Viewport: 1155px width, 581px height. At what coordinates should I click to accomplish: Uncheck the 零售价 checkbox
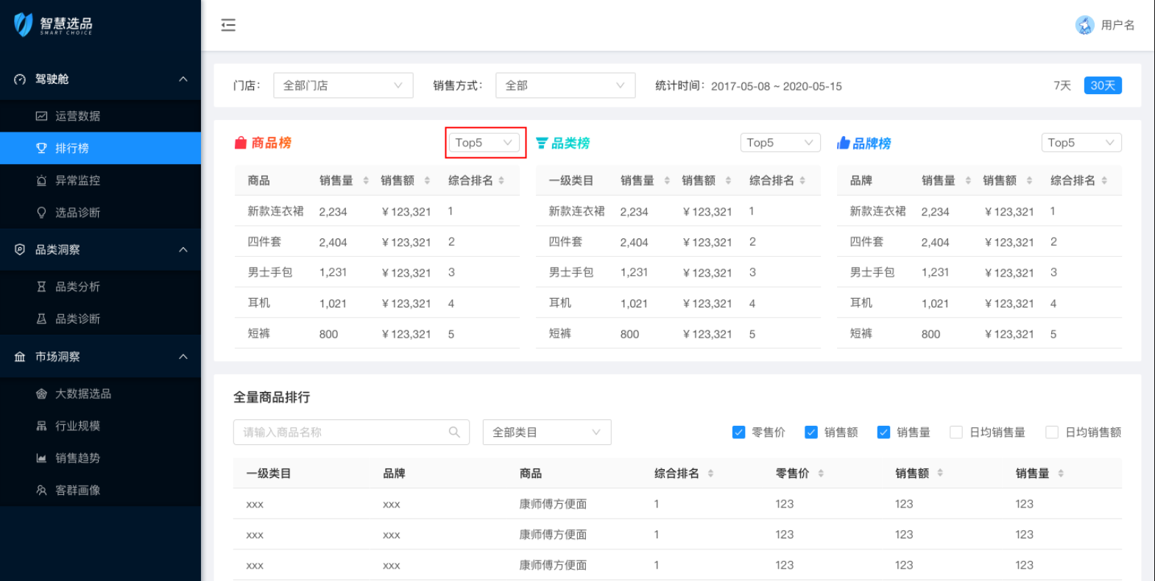[738, 432]
